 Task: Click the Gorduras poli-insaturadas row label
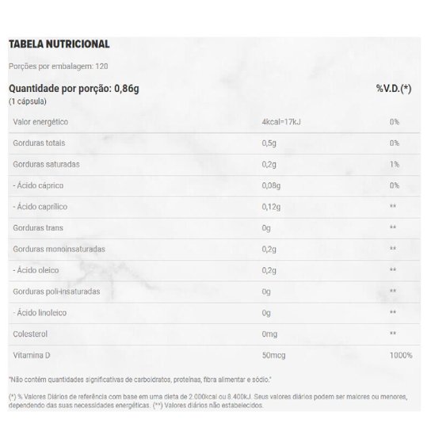tap(56, 292)
